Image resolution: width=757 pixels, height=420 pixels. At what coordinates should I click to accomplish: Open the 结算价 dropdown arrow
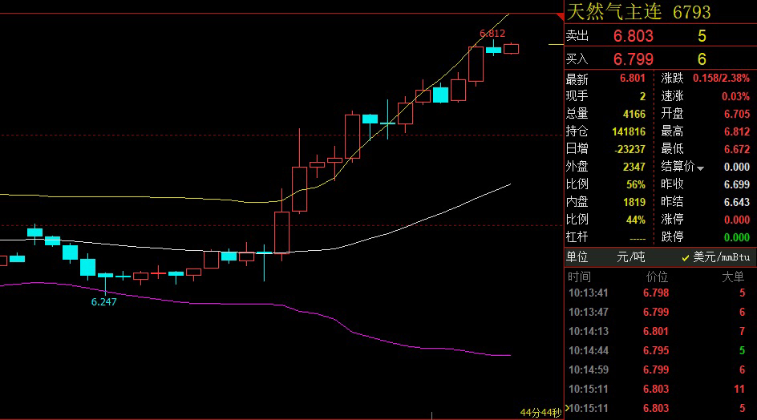click(701, 168)
